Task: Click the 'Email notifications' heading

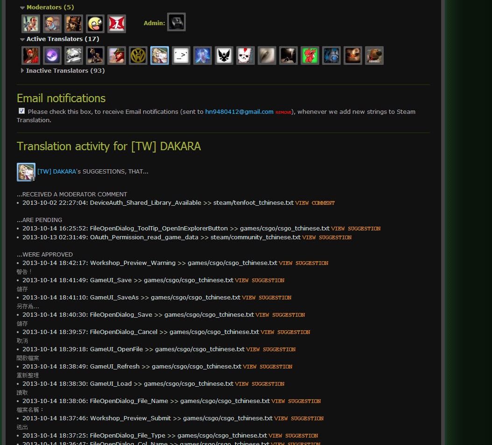Action: (61, 98)
